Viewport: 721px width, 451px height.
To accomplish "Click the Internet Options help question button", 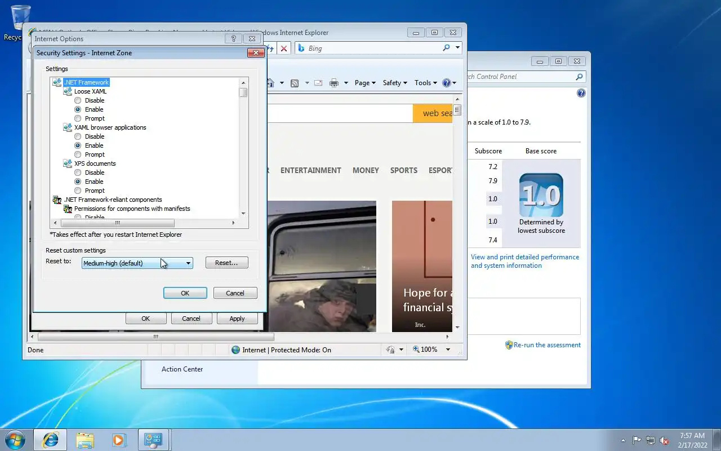I will [x=233, y=39].
